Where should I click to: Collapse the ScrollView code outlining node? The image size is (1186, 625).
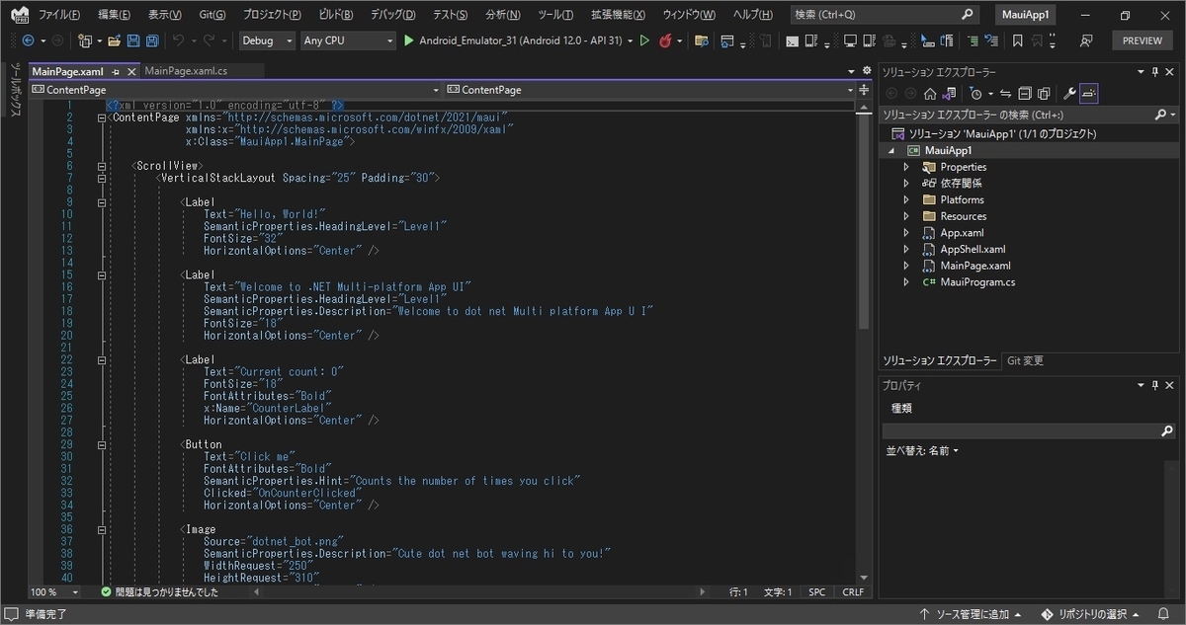click(x=101, y=166)
